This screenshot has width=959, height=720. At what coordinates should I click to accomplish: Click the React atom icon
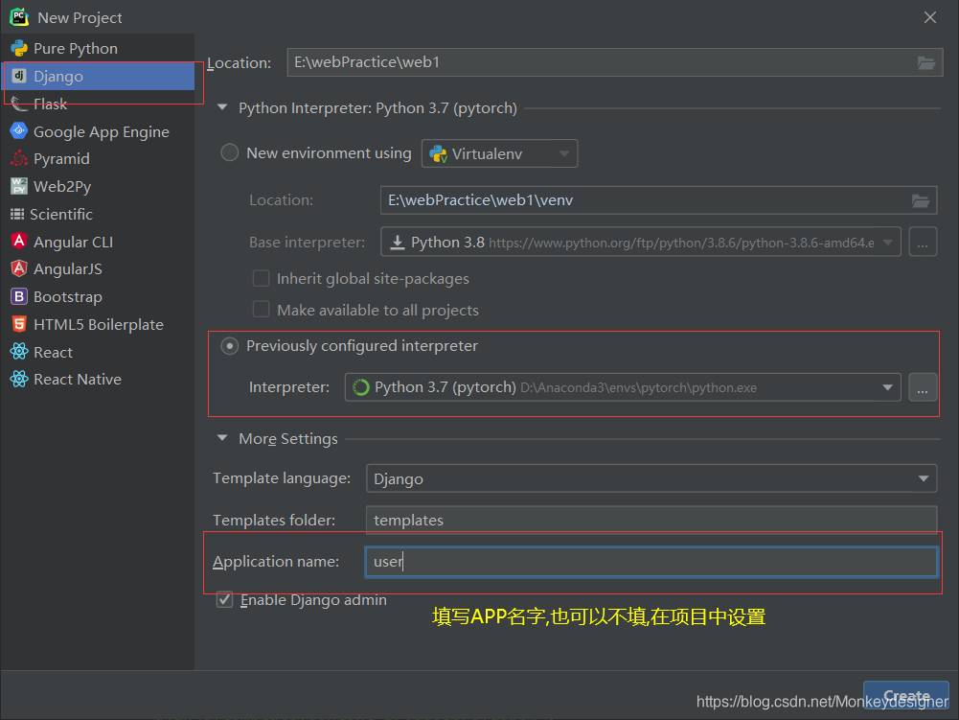19,352
